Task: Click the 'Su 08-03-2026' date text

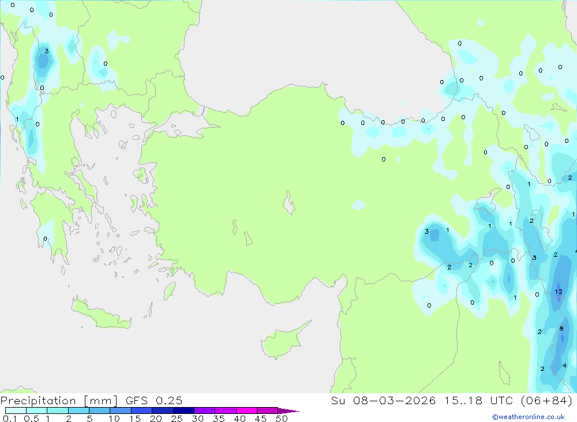Action: pos(383,400)
